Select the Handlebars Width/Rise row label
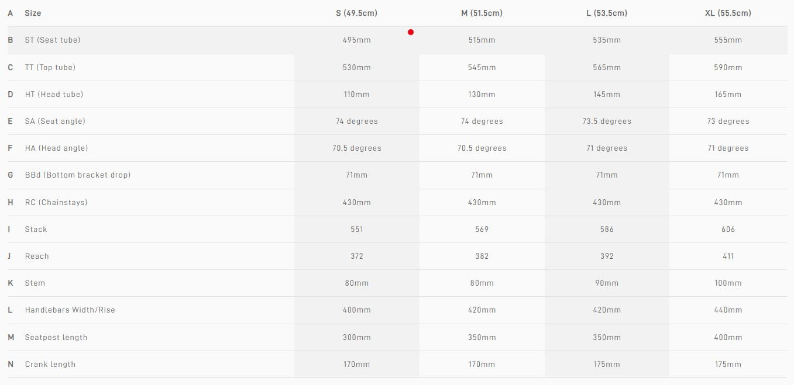794x385 pixels. click(x=70, y=310)
